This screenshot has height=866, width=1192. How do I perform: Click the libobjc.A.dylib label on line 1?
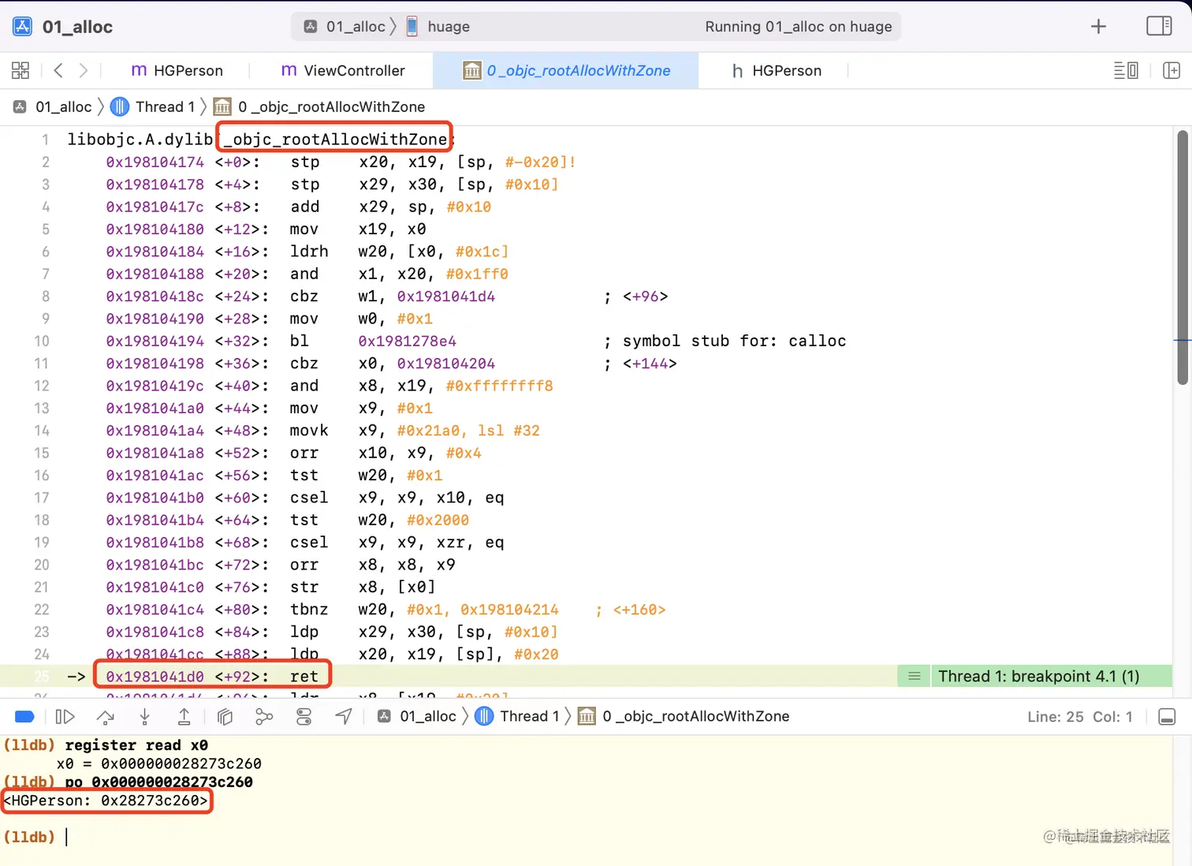(x=140, y=140)
